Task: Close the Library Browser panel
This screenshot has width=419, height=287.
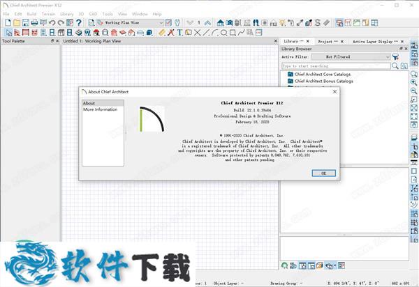Action: point(406,49)
